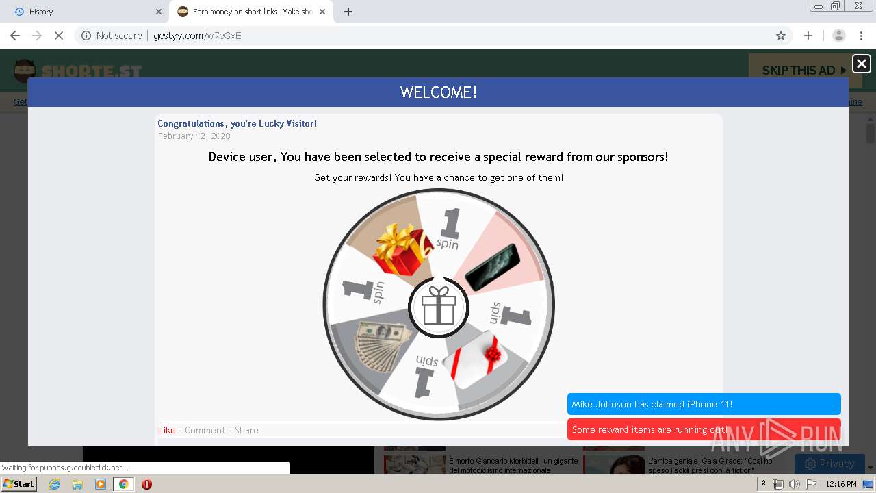The image size is (876, 493).
Task: Open Windows Explorer from the taskbar
Action: click(77, 484)
